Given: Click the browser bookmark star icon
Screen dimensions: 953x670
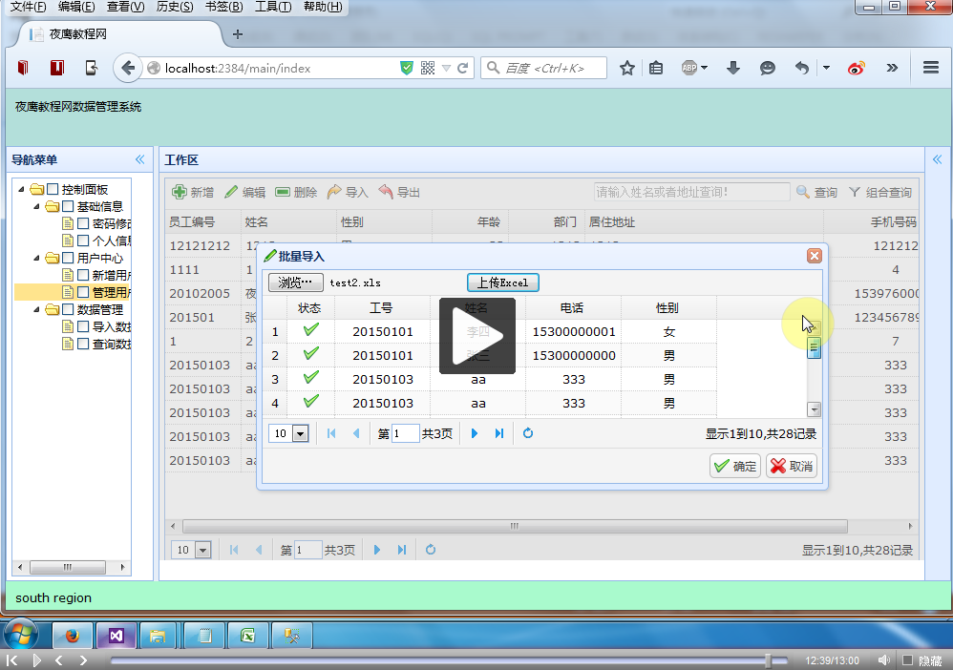Looking at the screenshot, I should pyautogui.click(x=627, y=68).
